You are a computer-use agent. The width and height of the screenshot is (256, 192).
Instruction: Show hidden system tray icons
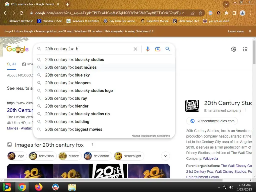(x=219, y=187)
